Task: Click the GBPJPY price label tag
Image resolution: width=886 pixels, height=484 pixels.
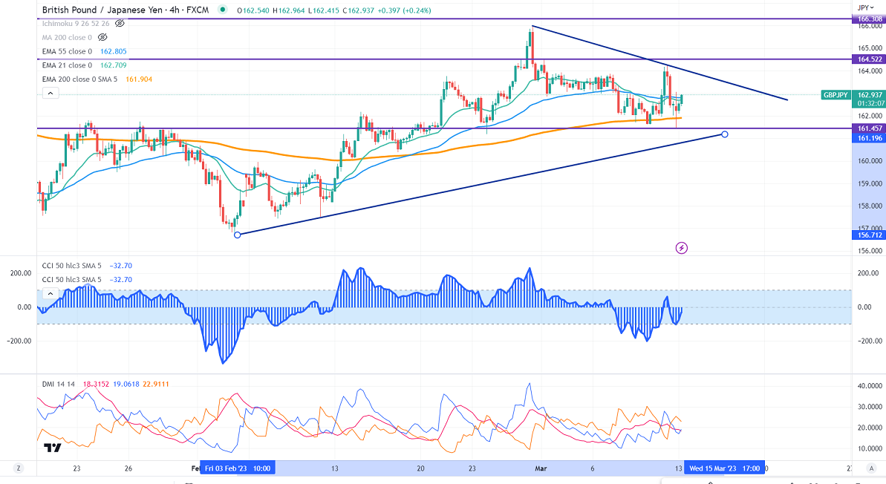Action: 835,95
